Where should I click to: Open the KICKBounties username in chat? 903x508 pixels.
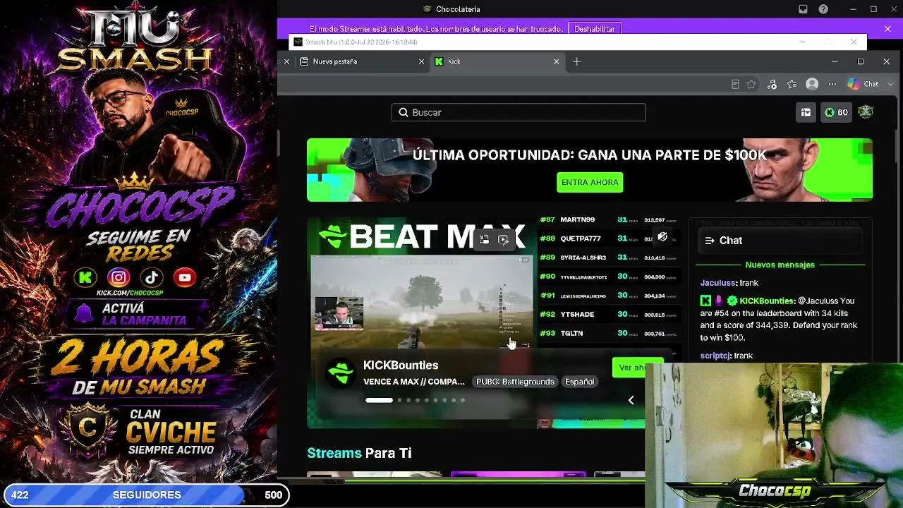click(x=767, y=301)
